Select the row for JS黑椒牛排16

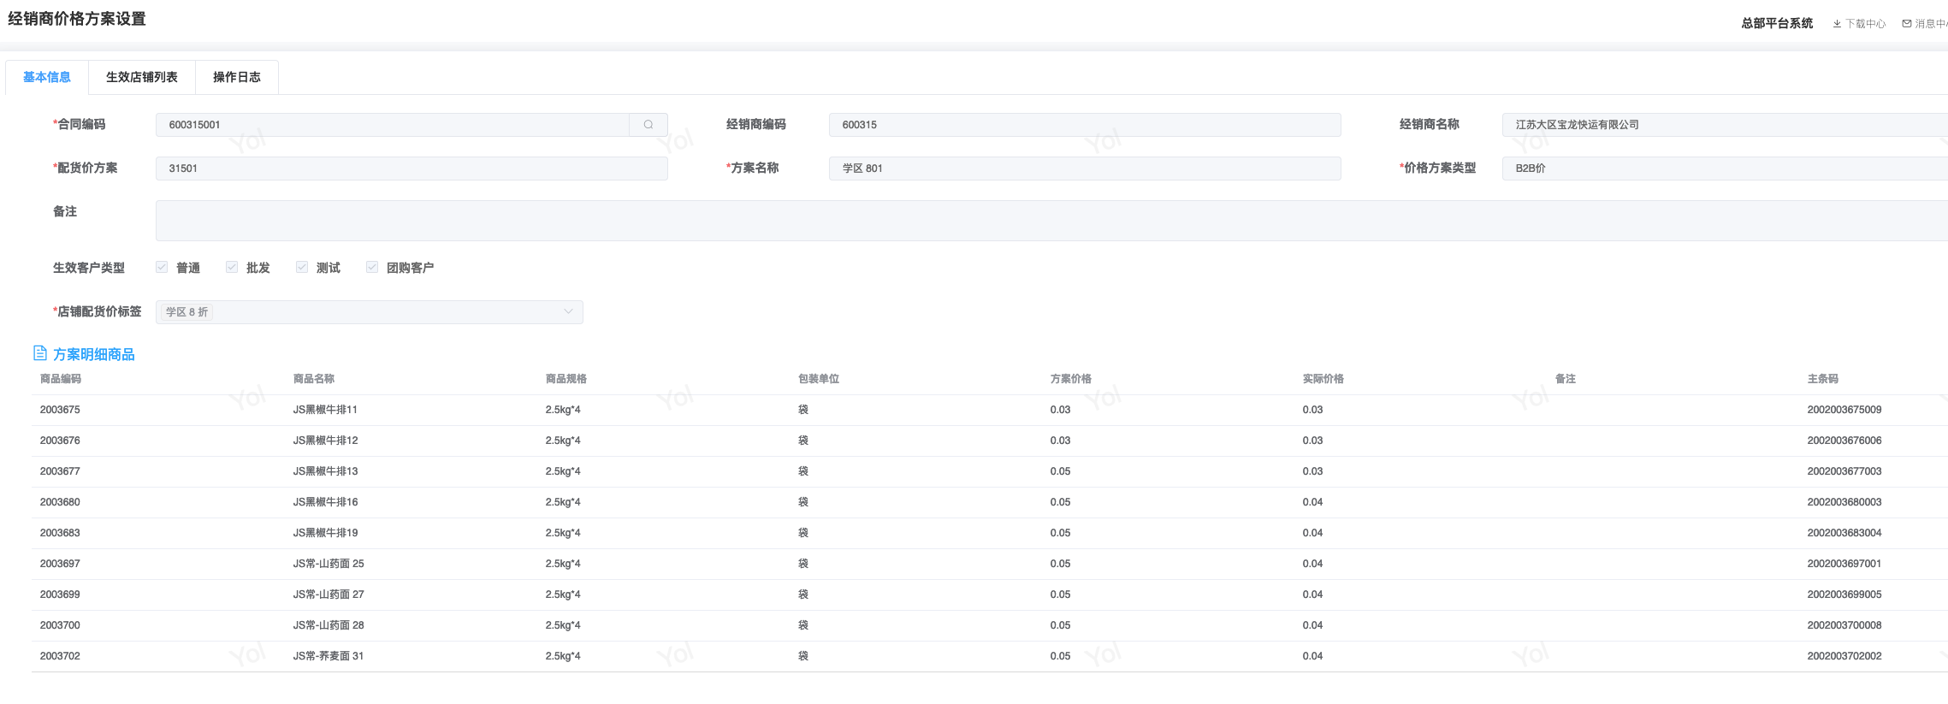[325, 502]
